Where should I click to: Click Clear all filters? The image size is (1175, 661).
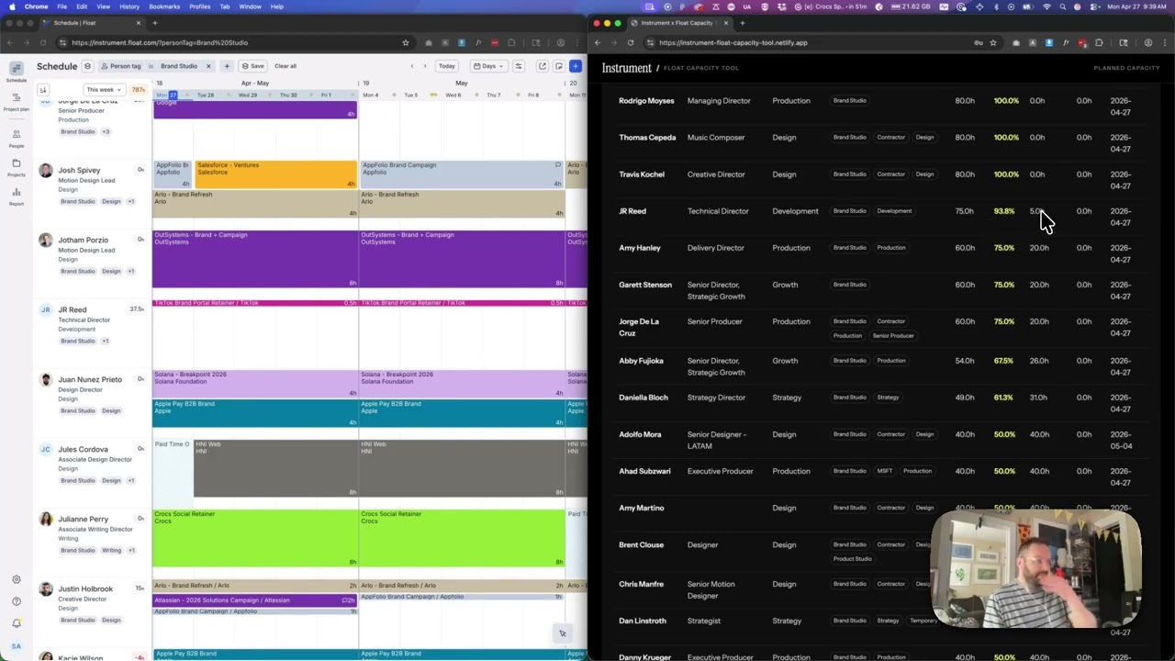285,66
